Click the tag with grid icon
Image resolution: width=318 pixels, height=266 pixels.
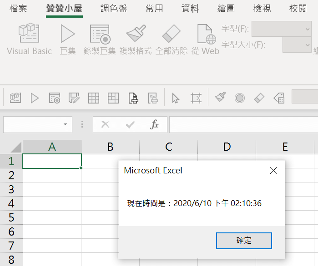click(279, 98)
